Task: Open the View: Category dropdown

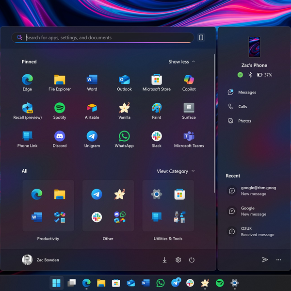Action: [176, 171]
